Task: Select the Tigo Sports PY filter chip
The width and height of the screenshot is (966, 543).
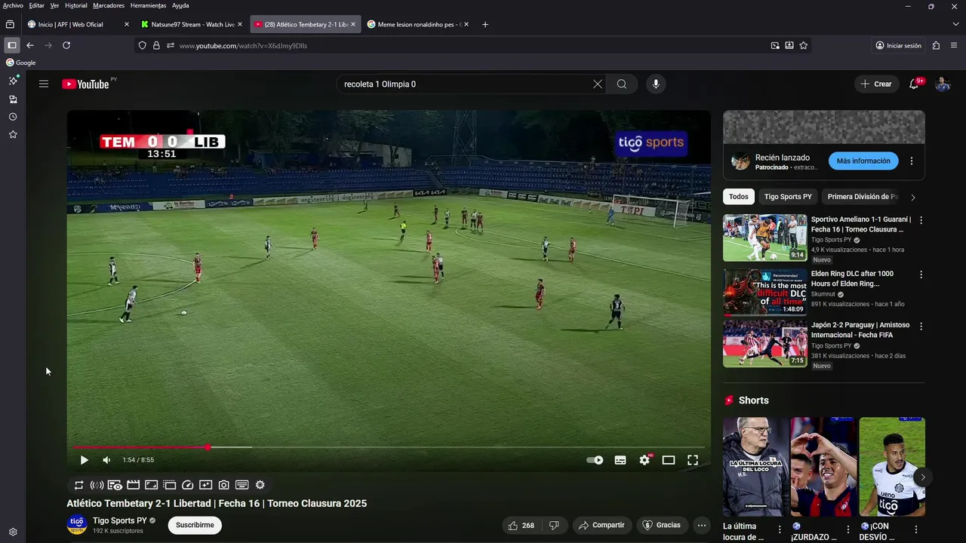Action: (788, 197)
